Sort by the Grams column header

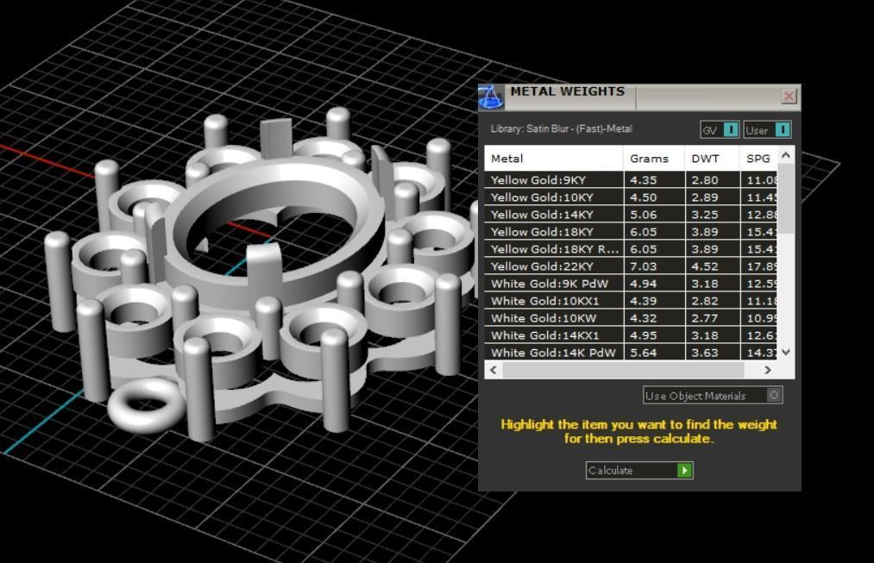[654, 158]
